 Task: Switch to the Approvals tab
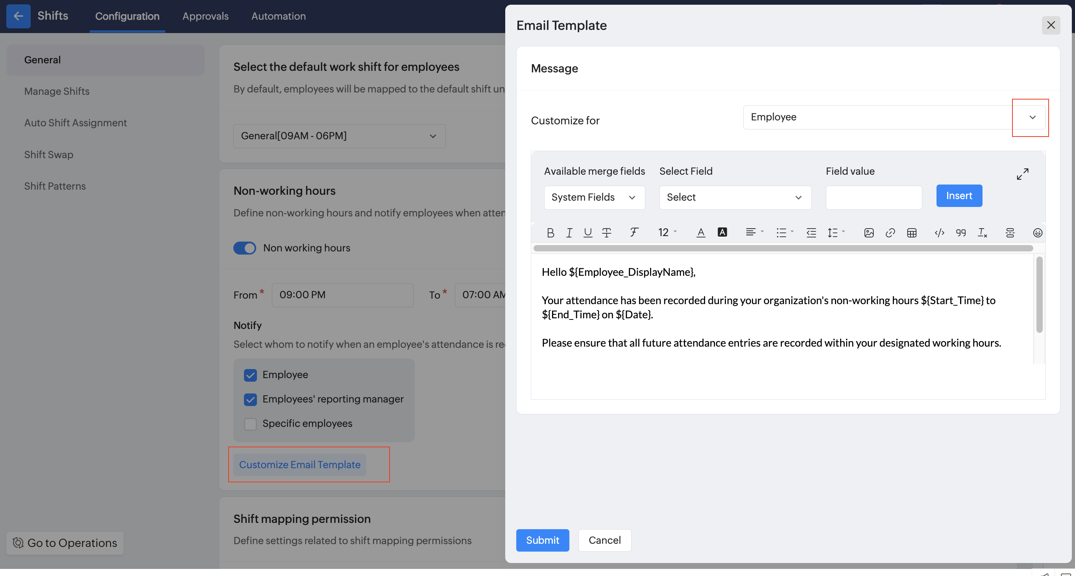(205, 16)
